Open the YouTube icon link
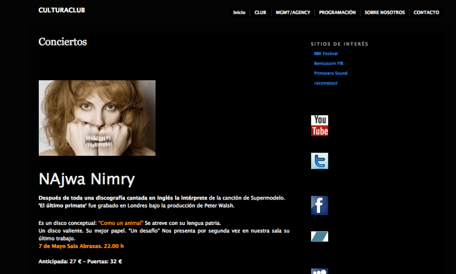This screenshot has width=456, height=274. pos(319,125)
